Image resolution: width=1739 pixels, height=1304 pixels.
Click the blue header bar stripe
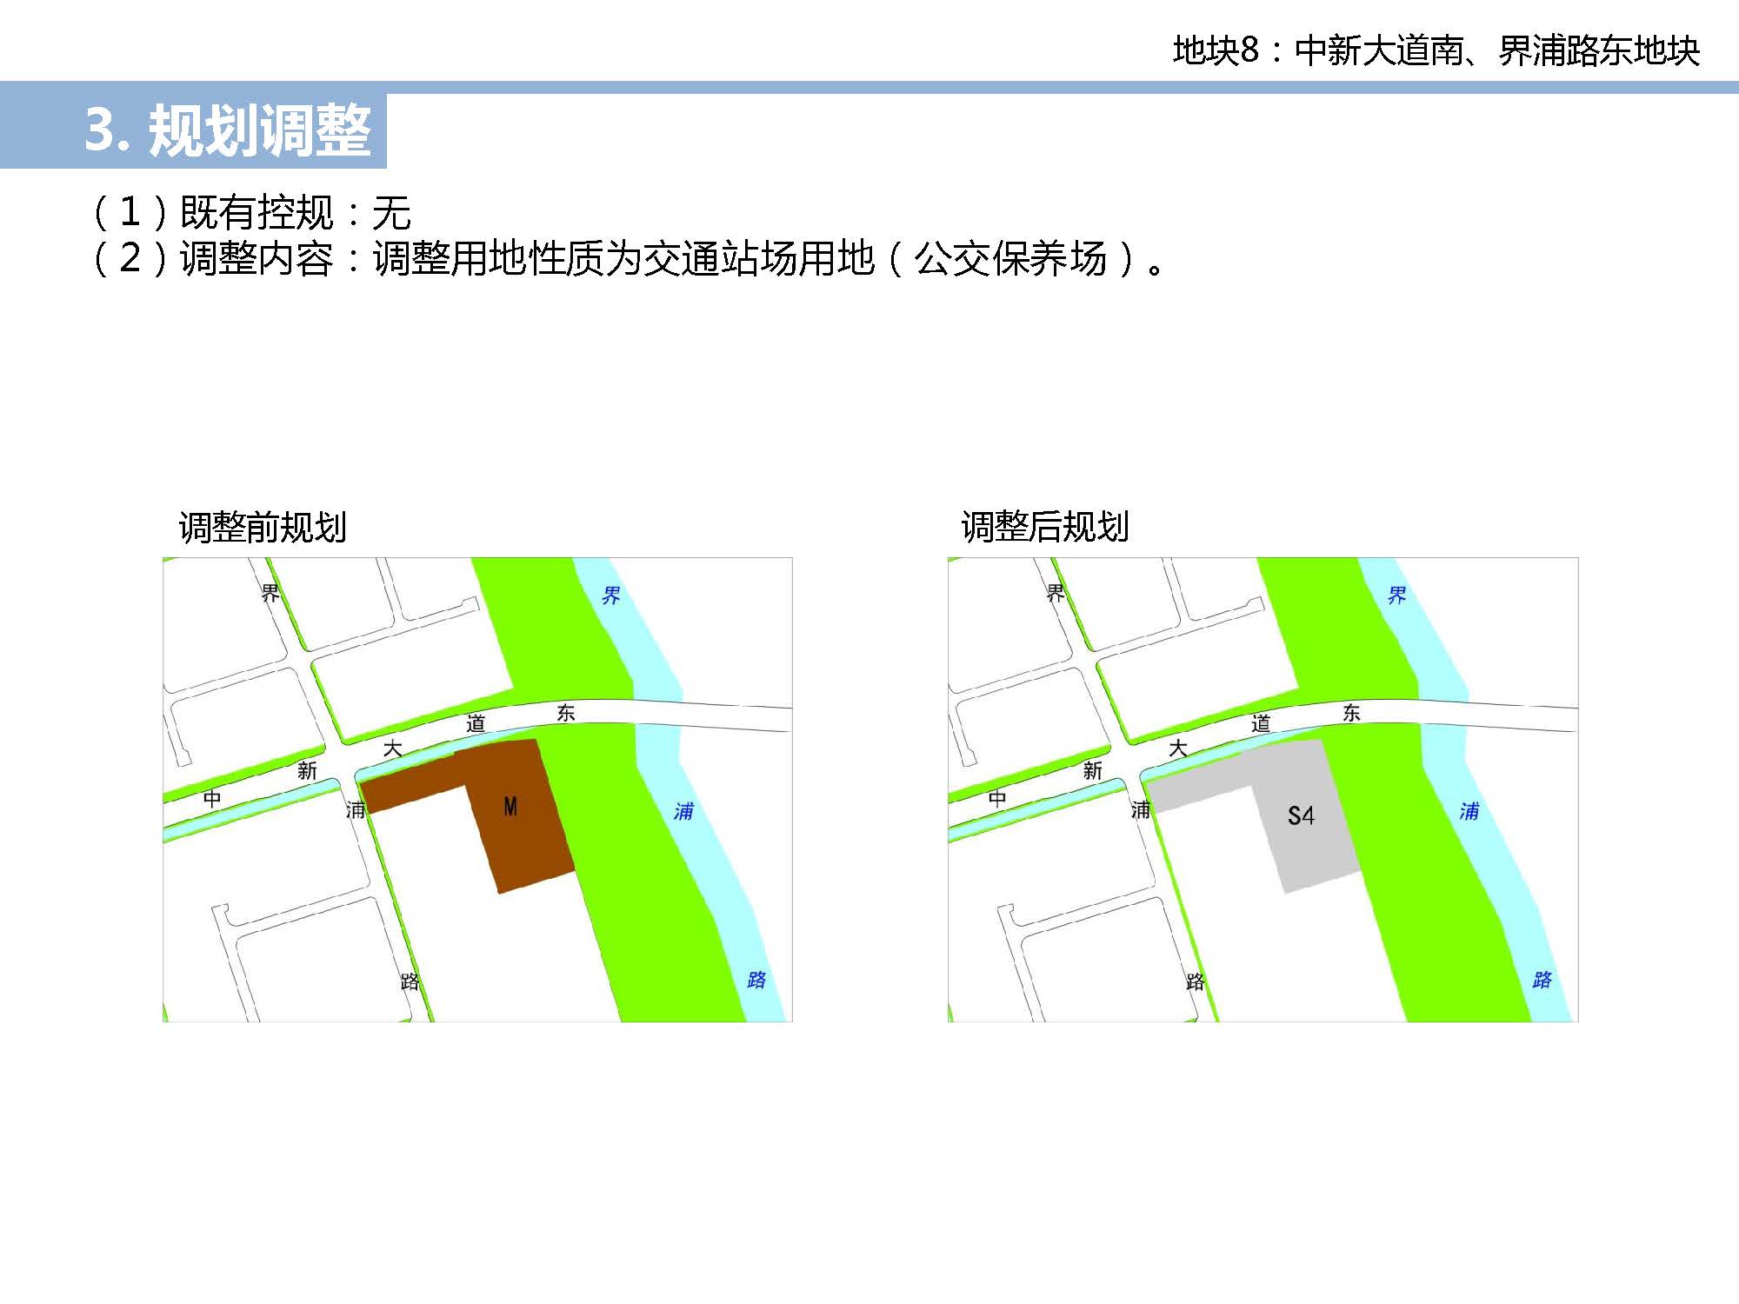point(1043,88)
